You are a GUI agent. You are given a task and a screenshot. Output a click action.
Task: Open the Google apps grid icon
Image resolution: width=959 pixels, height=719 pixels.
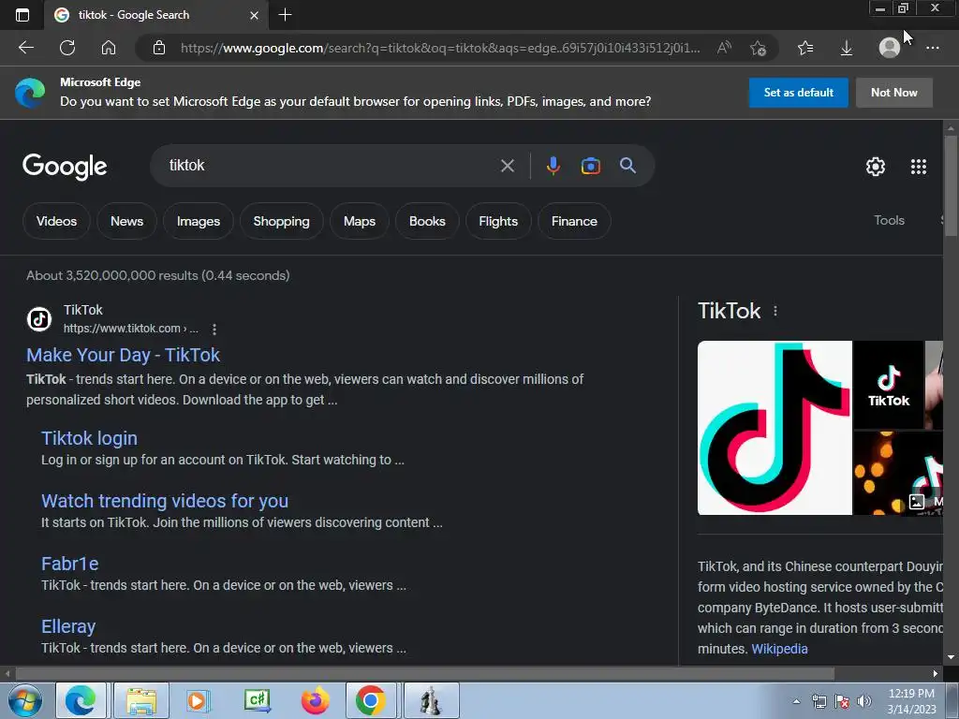918,167
